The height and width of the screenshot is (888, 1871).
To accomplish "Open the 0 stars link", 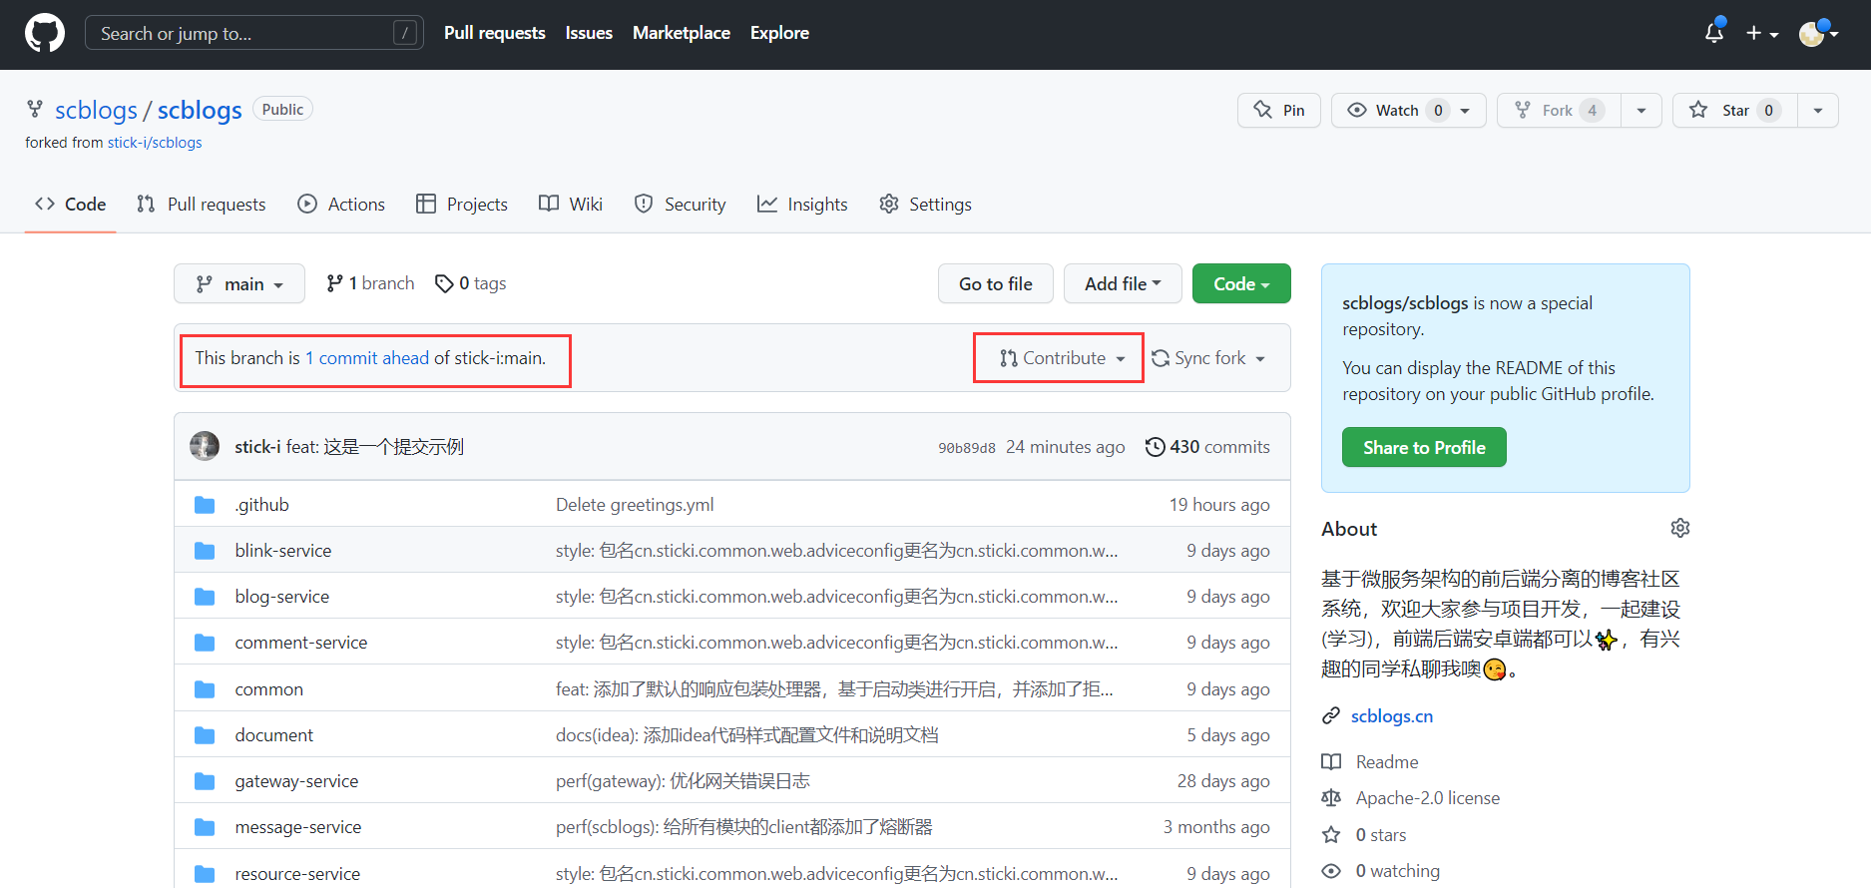I will coord(1381,835).
